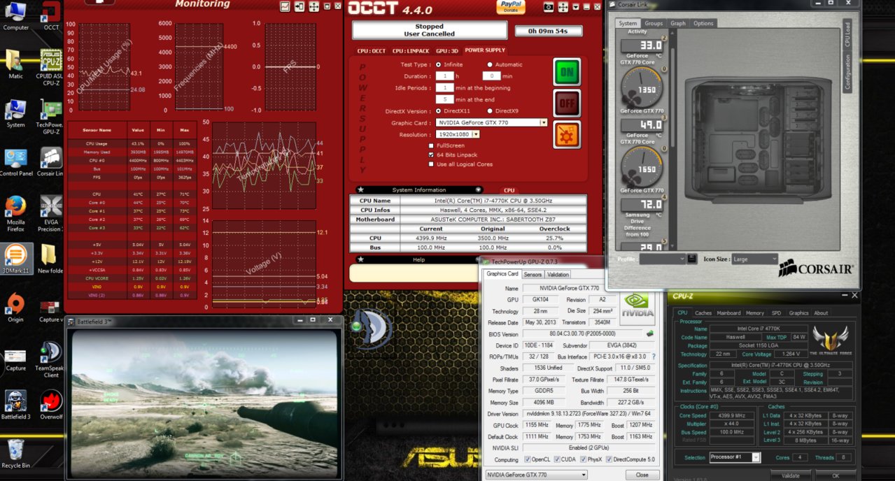Open OCCT settings gear icon

point(567,134)
